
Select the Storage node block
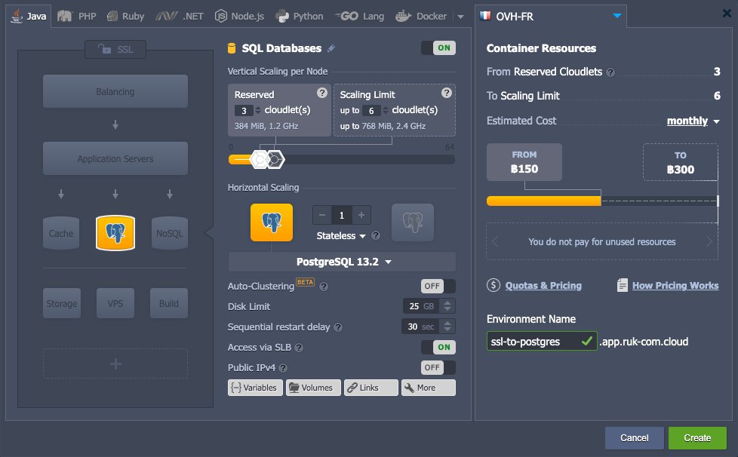62,304
